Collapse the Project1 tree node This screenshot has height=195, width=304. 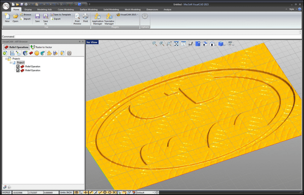click(11, 62)
